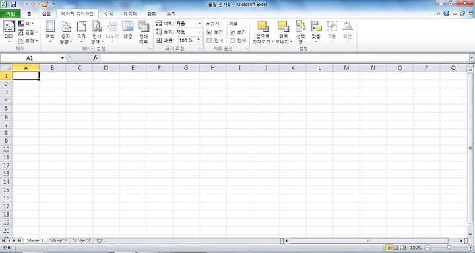Click inside the 배율 100 % field

[186, 40]
